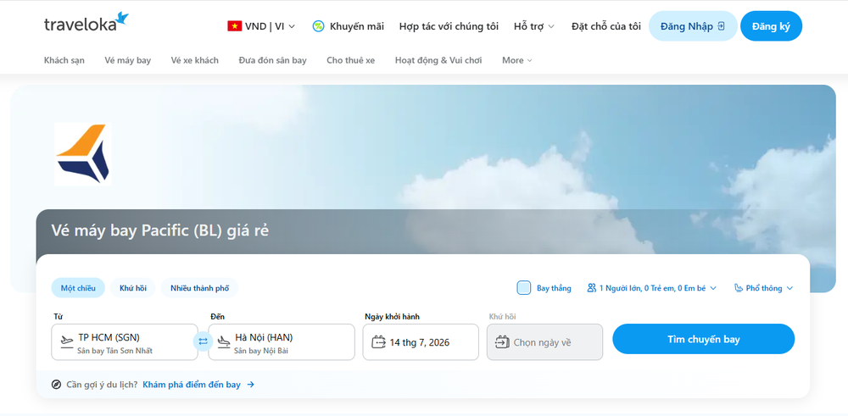Select the Khứ hồi trip type
Image resolution: width=848 pixels, height=416 pixels.
(133, 288)
